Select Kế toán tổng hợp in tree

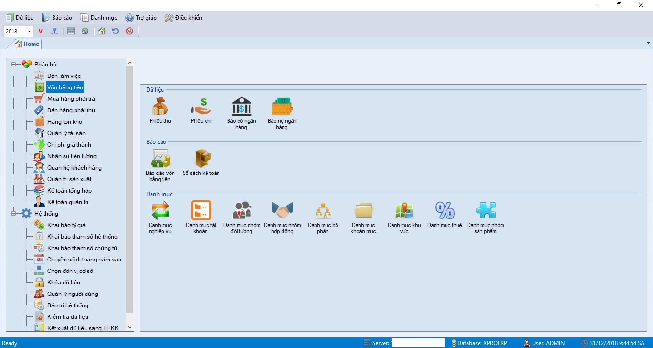click(69, 191)
